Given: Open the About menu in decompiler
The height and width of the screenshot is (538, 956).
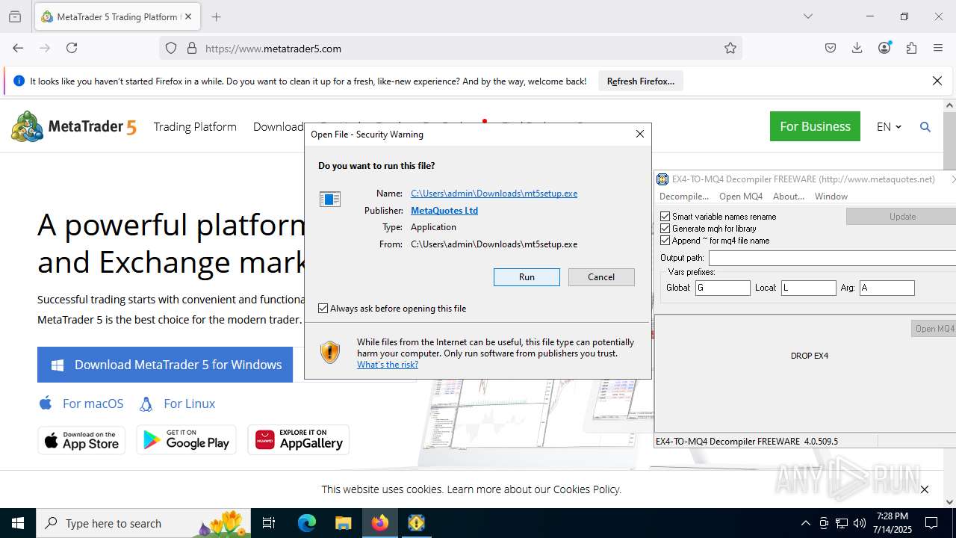Looking at the screenshot, I should point(789,197).
